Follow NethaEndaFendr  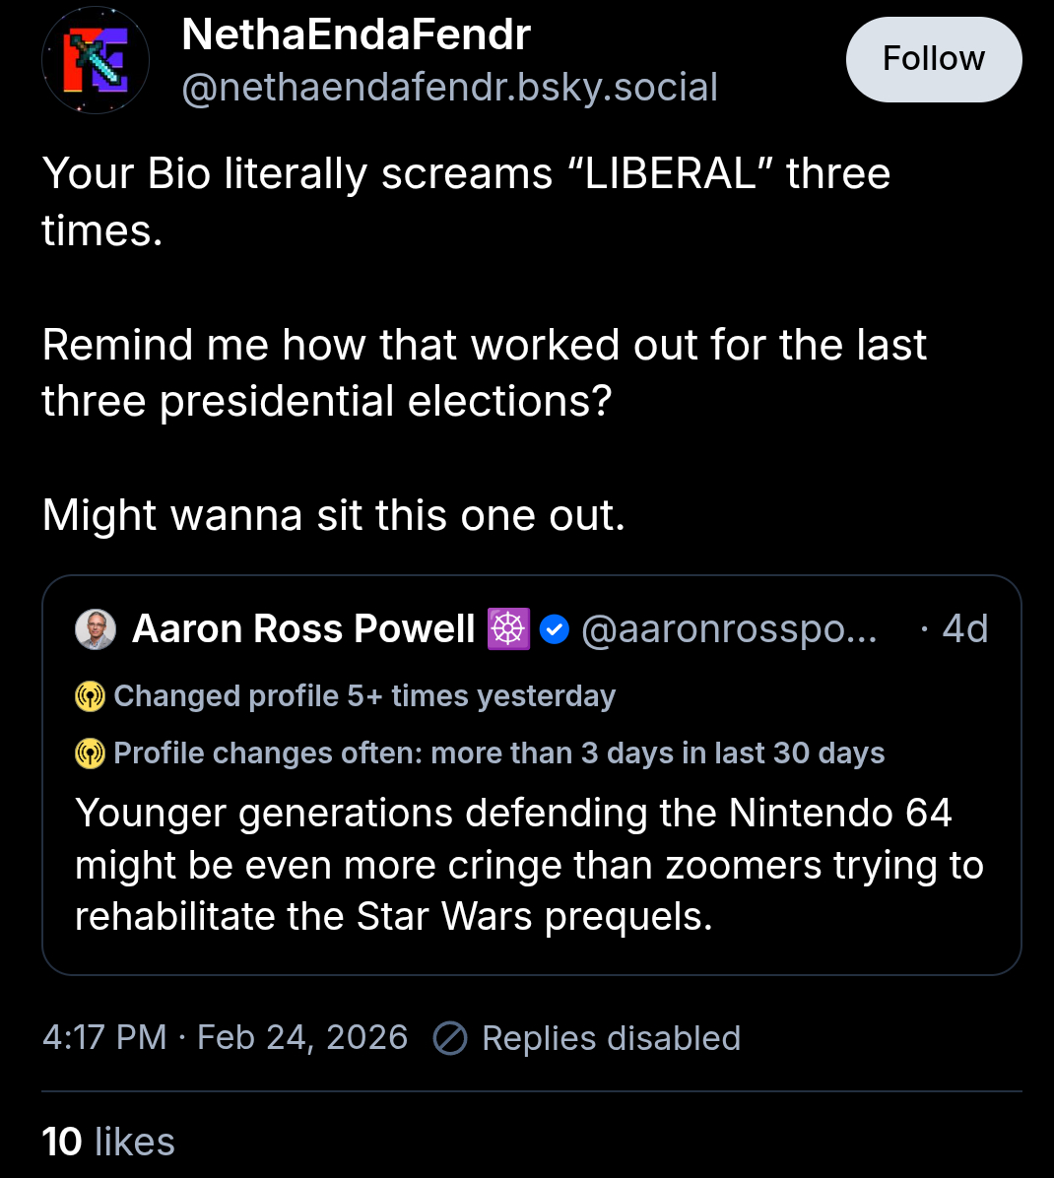point(933,59)
